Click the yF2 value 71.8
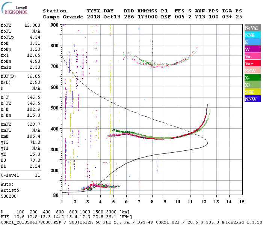263x225 pixels. tap(35, 142)
